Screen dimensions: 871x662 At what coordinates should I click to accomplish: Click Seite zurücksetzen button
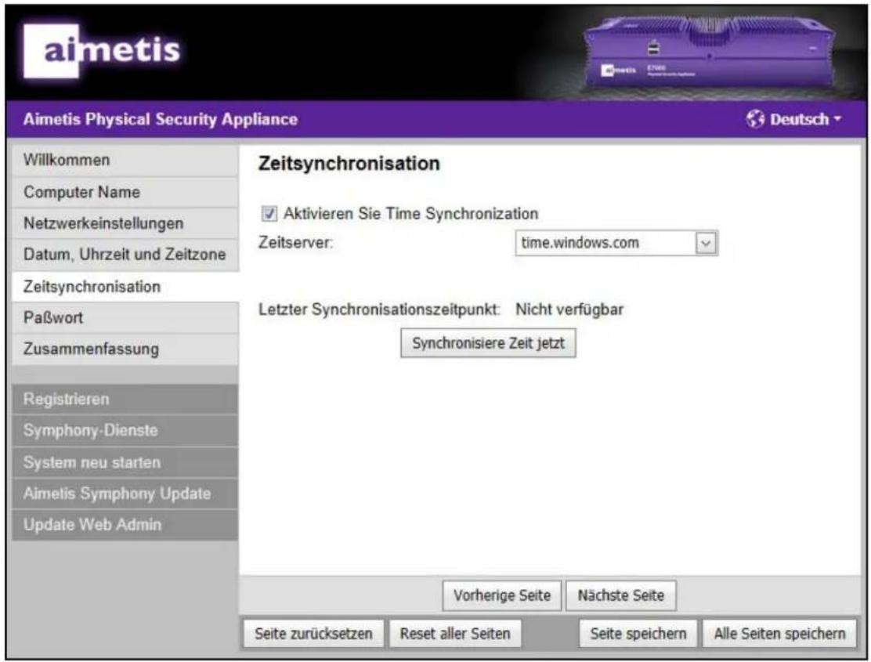coord(313,634)
